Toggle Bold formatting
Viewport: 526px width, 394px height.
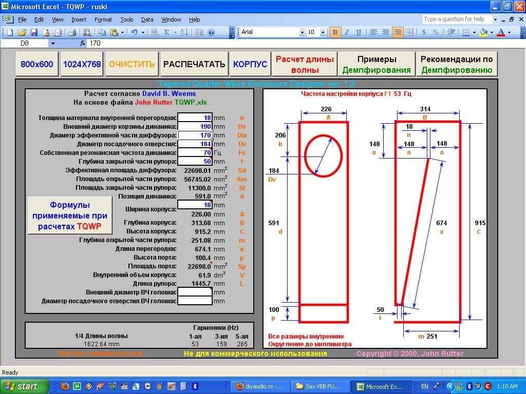click(x=334, y=32)
